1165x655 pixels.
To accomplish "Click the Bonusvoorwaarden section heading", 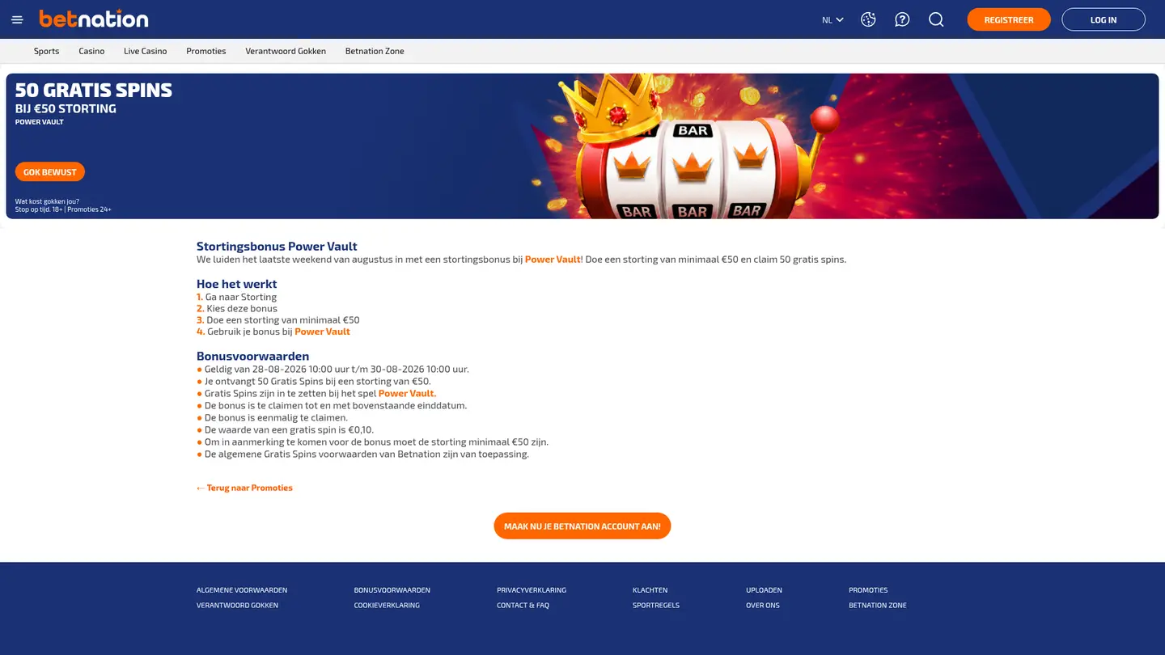I will point(252,356).
